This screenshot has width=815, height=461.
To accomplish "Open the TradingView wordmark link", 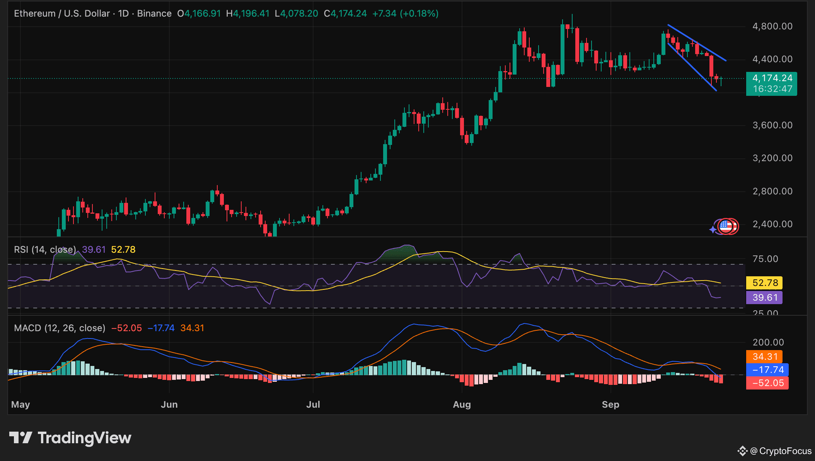I will tap(84, 438).
